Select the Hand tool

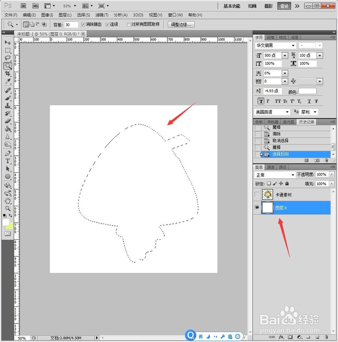pos(8,201)
